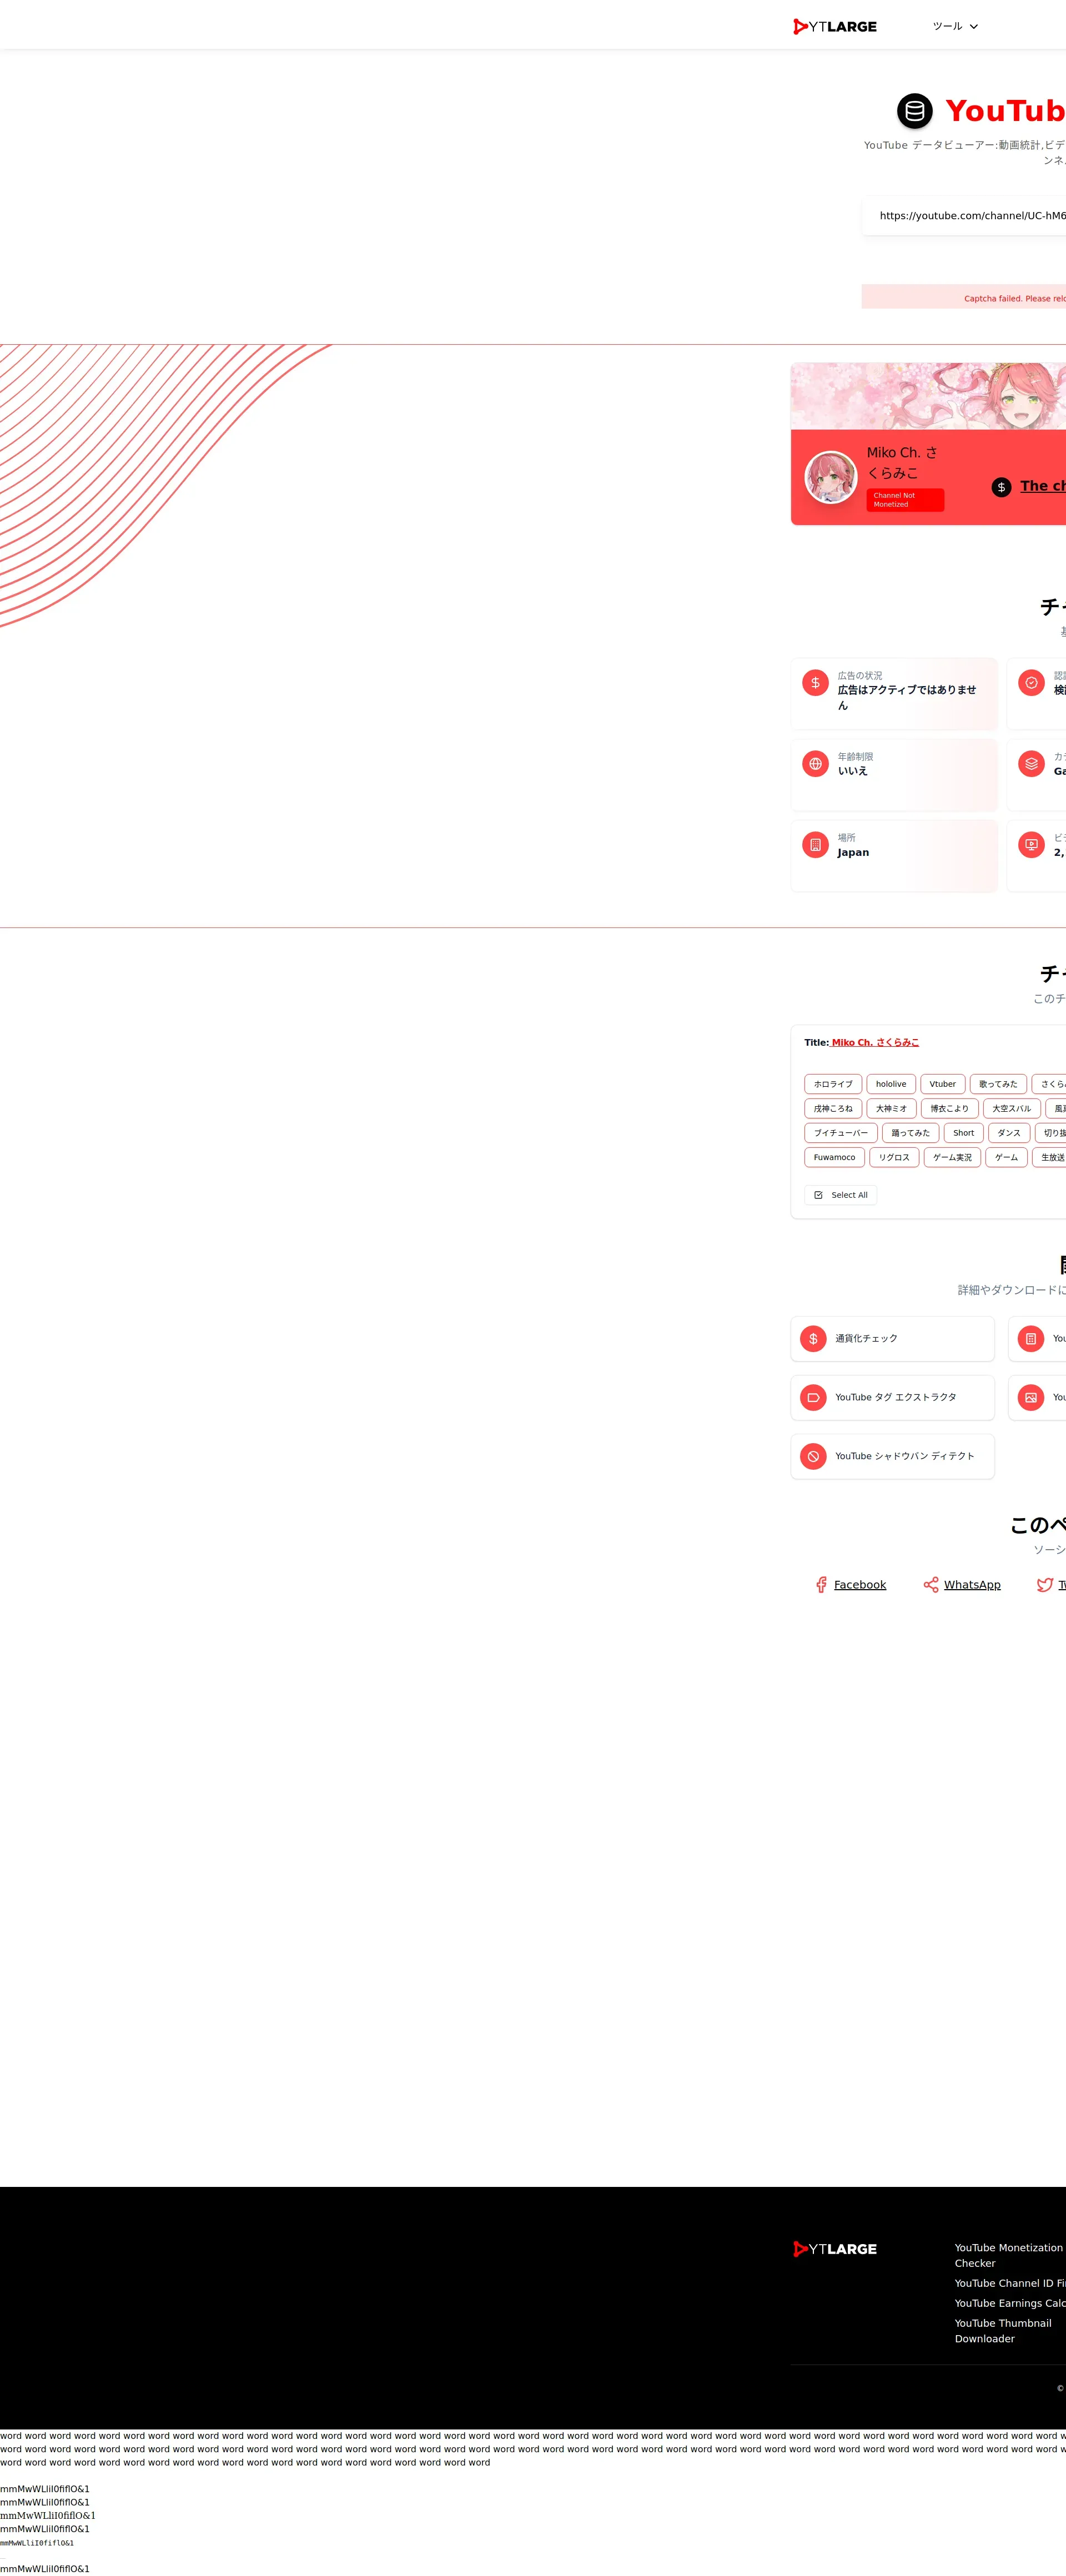
Task: Click the sakura channel banner image
Action: [x=928, y=396]
